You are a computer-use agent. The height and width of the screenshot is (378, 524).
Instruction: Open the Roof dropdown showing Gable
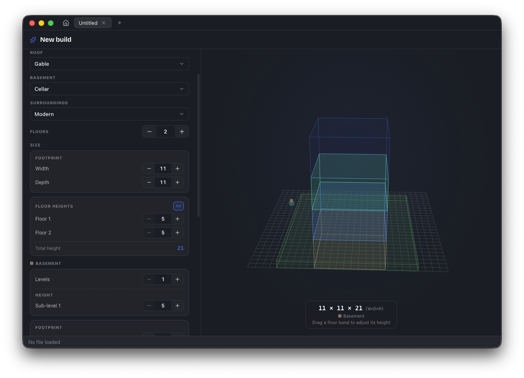pyautogui.click(x=110, y=64)
